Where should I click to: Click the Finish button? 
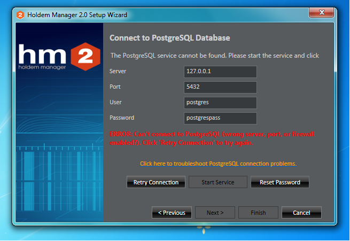pyautogui.click(x=258, y=213)
